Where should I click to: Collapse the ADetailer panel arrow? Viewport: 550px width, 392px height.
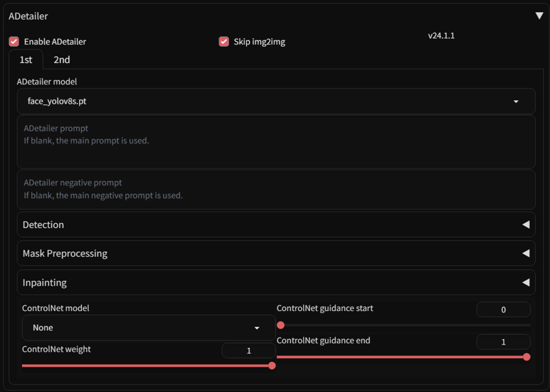pos(539,16)
